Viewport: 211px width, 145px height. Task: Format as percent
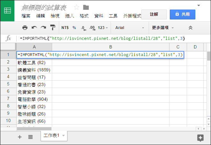click(x=74, y=28)
